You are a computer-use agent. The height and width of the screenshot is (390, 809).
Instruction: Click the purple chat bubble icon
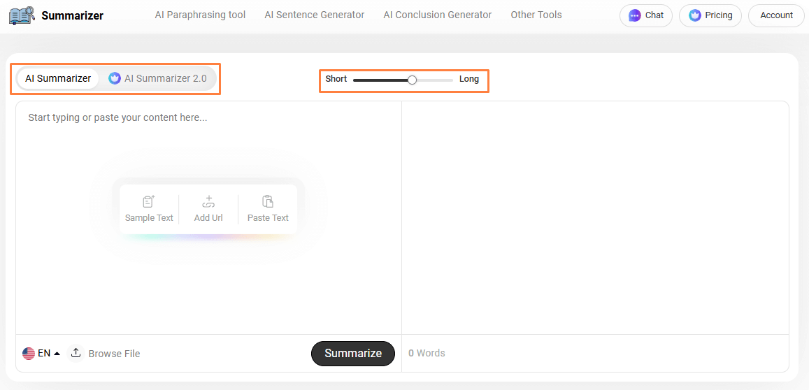click(635, 15)
